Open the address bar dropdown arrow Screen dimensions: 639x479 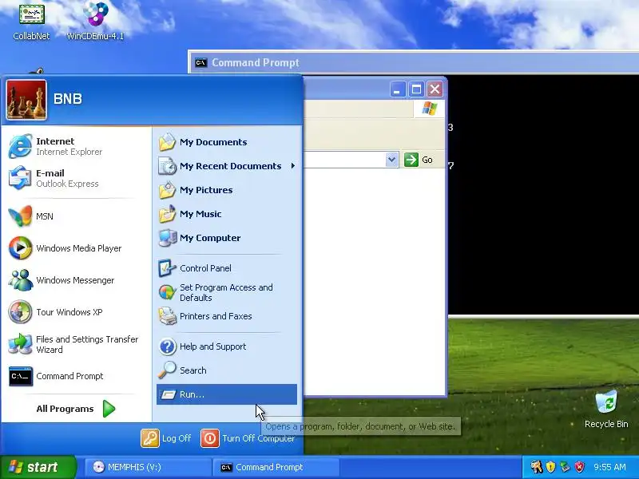pyautogui.click(x=391, y=160)
